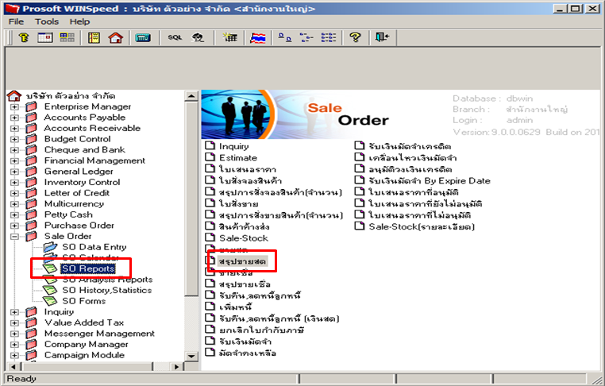The height and width of the screenshot is (386, 605).
Task: Click the SQL toolbar button
Action: pos(175,37)
